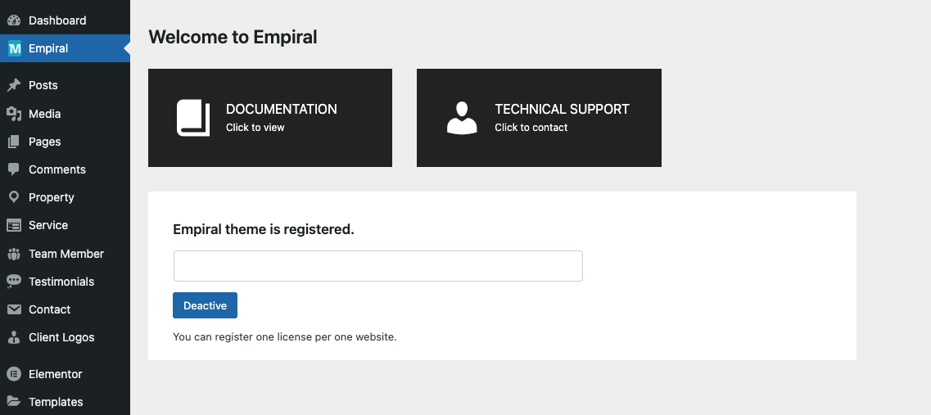Click the Templates folder icon
Image resolution: width=931 pixels, height=415 pixels.
(x=14, y=402)
